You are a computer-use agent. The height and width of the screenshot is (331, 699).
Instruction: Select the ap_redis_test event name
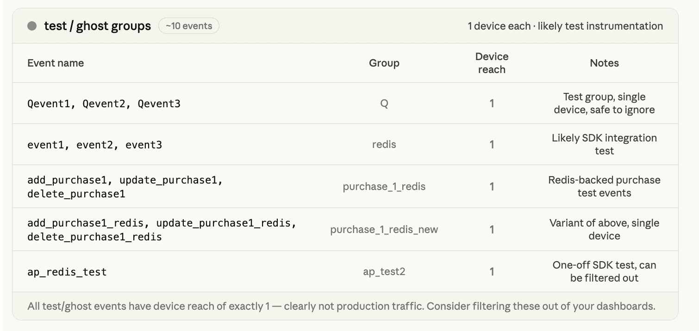[x=67, y=272]
